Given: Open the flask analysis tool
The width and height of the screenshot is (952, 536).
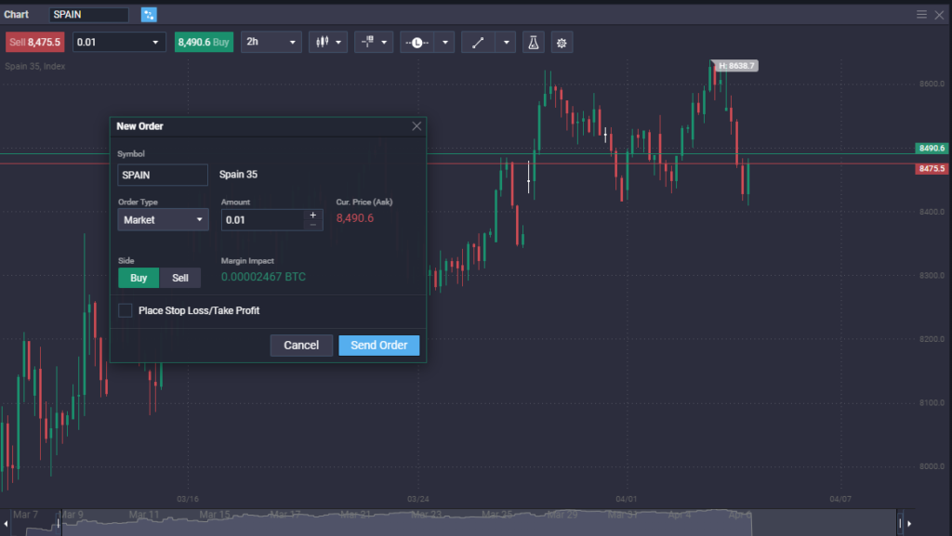Looking at the screenshot, I should tap(533, 42).
